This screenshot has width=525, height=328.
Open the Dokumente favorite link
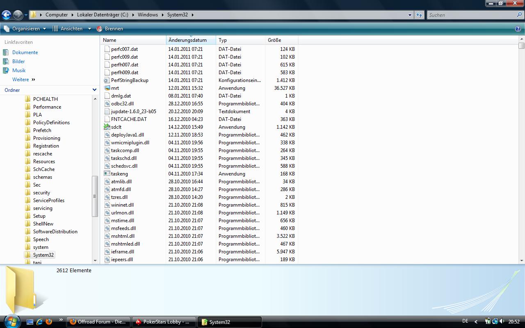pos(25,52)
